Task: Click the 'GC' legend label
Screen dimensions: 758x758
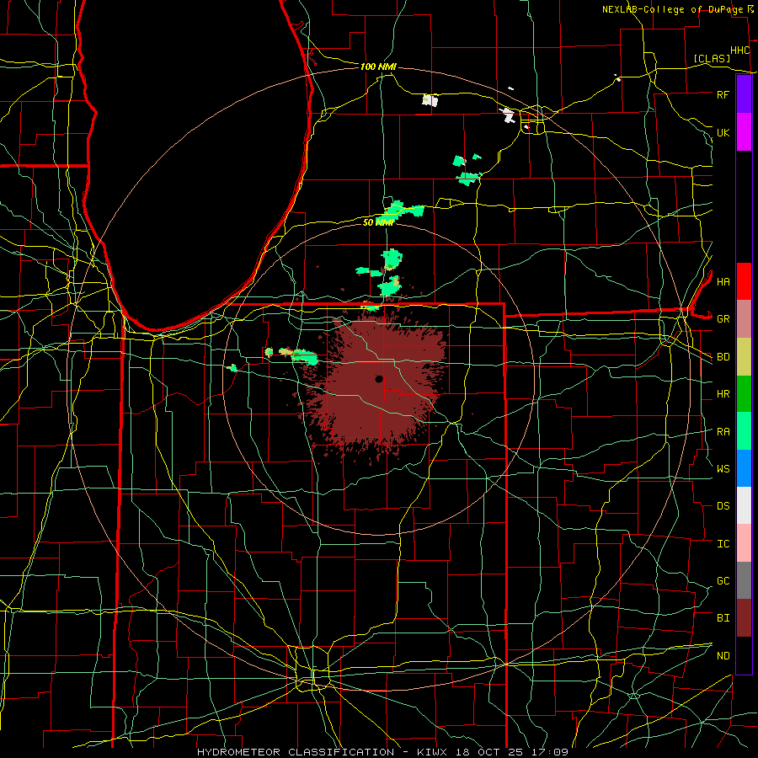Action: (723, 581)
